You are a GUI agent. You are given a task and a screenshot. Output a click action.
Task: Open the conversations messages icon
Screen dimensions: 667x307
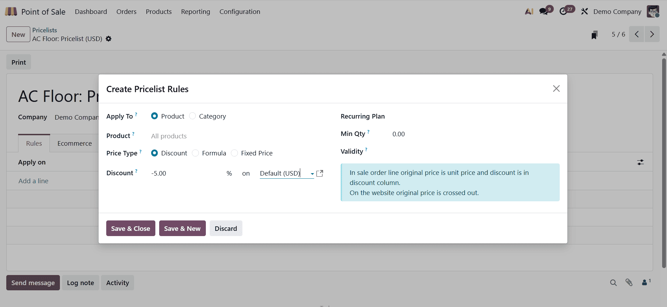(x=543, y=11)
